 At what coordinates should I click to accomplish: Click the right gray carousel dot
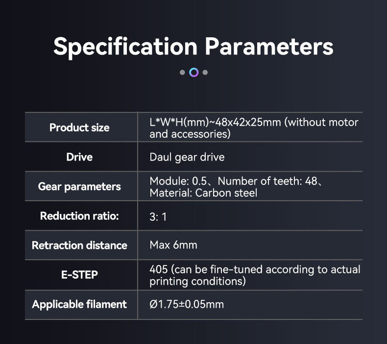click(x=205, y=73)
